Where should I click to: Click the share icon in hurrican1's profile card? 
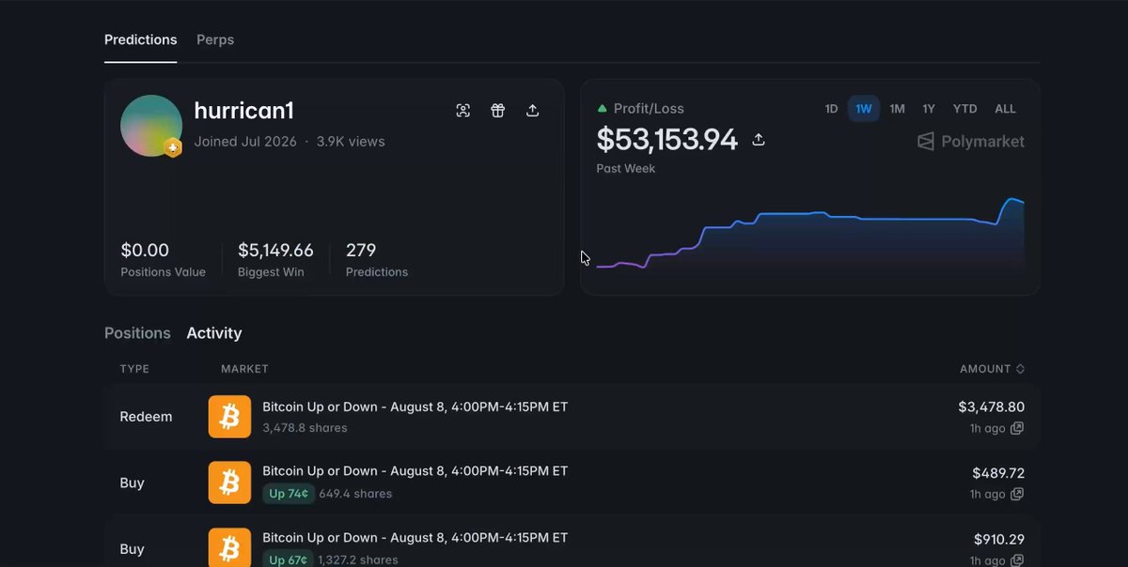(x=532, y=111)
